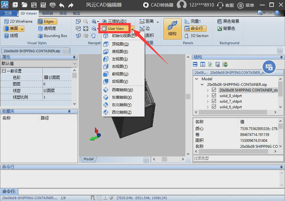Image resolution: width=285 pixels, height=201 pixels.
Task: Select 线框 wireframe style
Action: (x=11, y=35)
